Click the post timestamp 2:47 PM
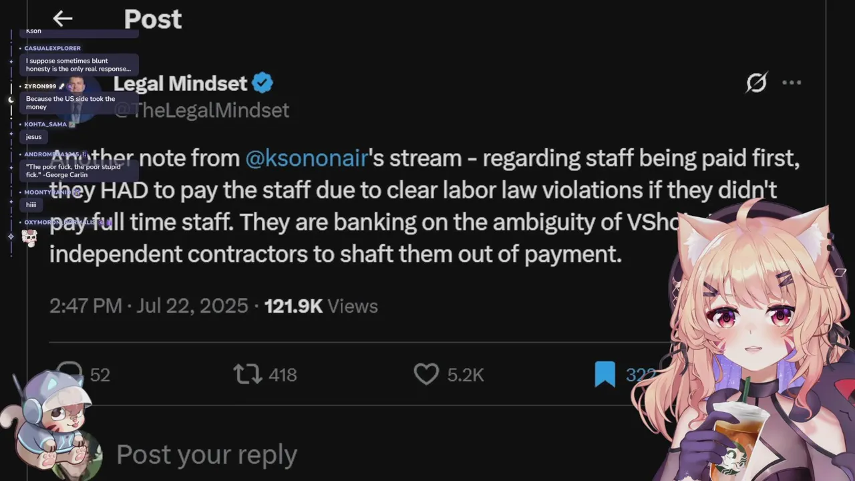 click(x=85, y=306)
